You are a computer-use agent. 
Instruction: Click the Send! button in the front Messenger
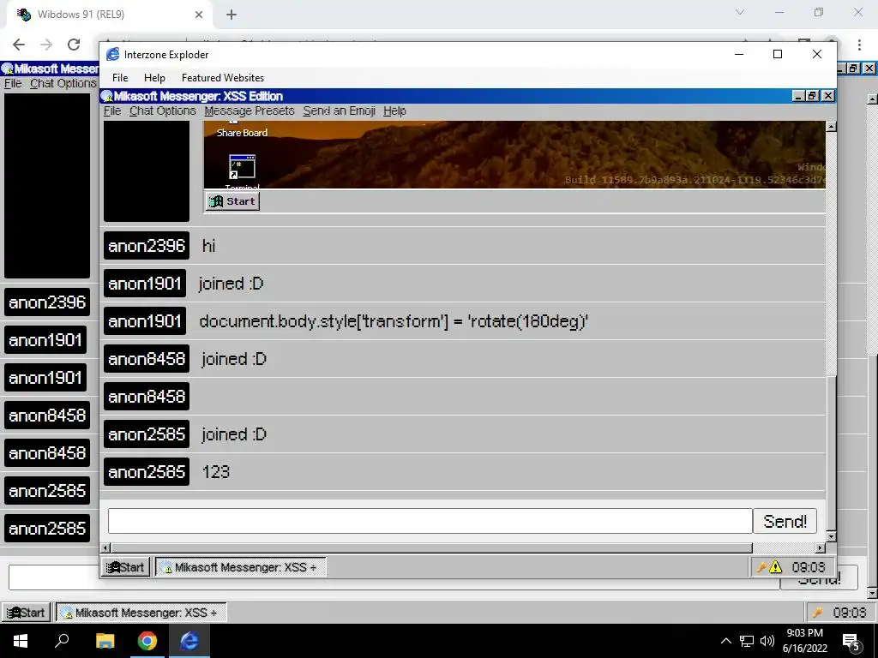785,522
